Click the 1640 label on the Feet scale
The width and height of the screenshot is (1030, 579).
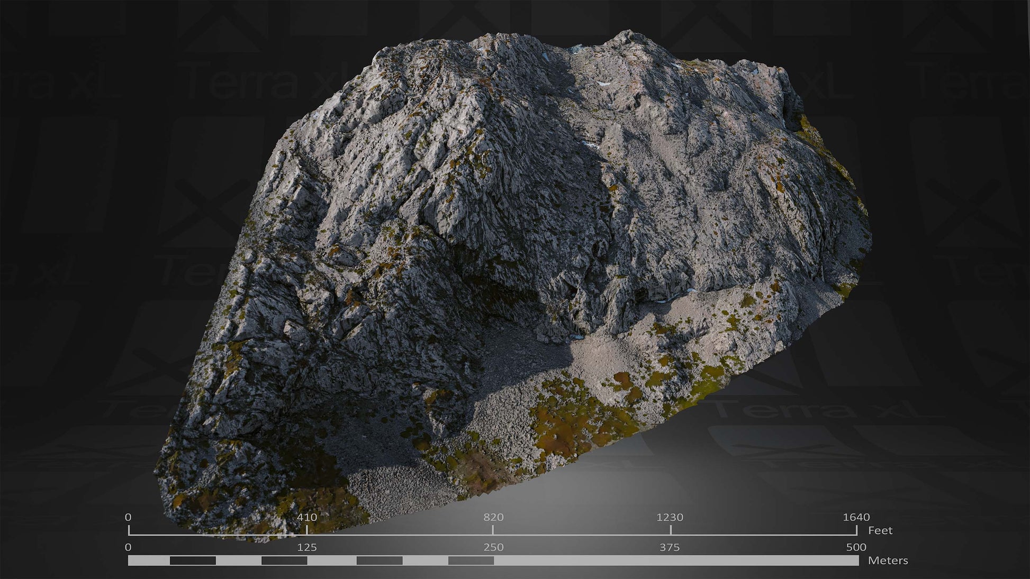point(856,517)
